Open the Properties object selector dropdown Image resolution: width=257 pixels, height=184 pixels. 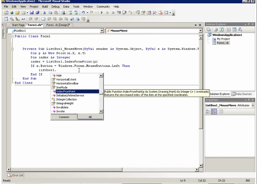click(253, 105)
